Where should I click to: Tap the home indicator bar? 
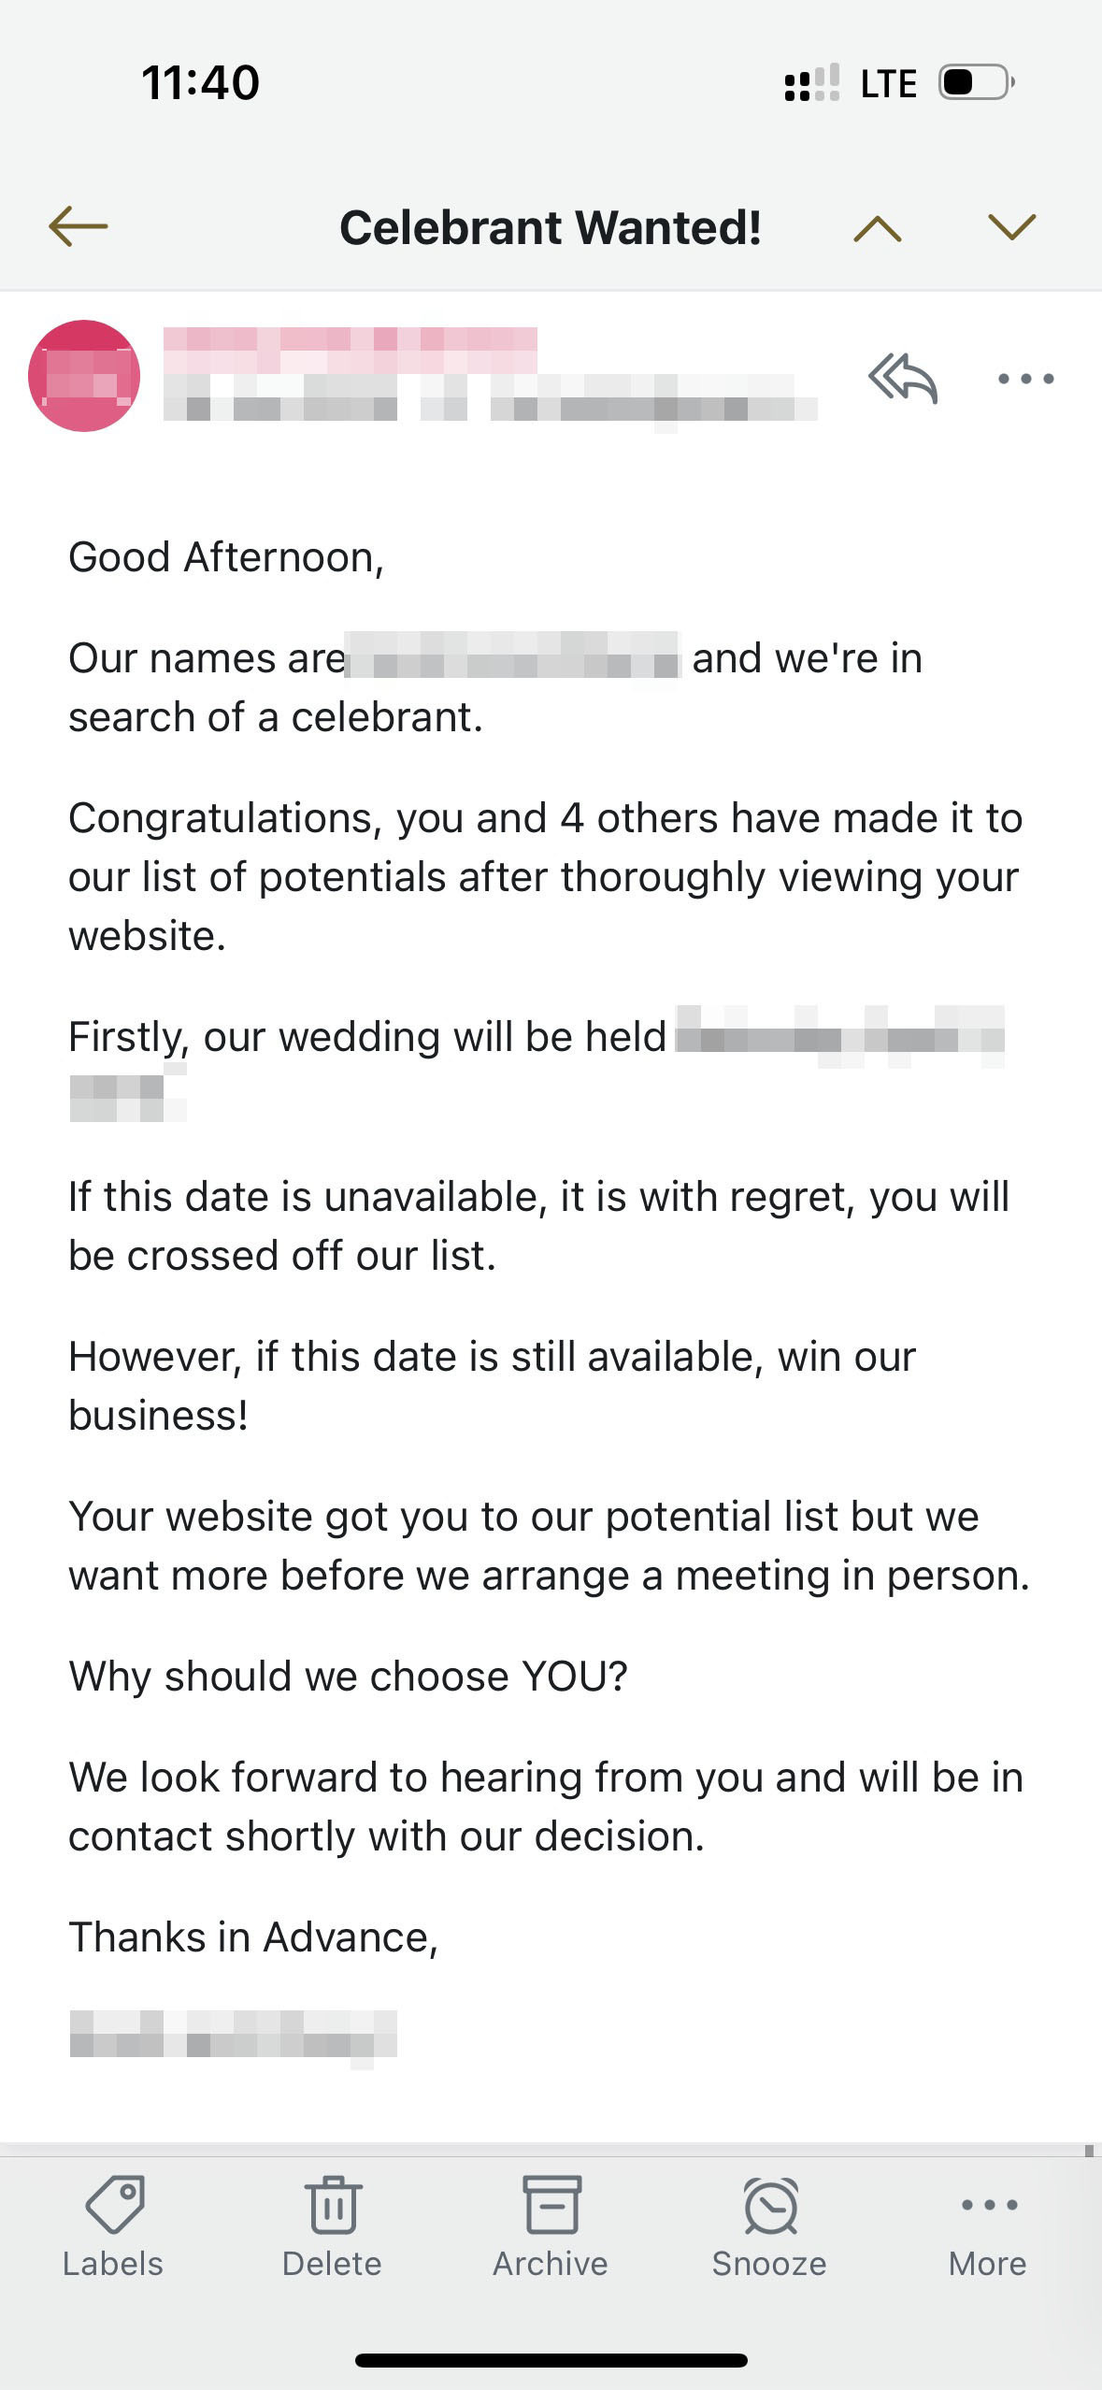(x=551, y=2360)
